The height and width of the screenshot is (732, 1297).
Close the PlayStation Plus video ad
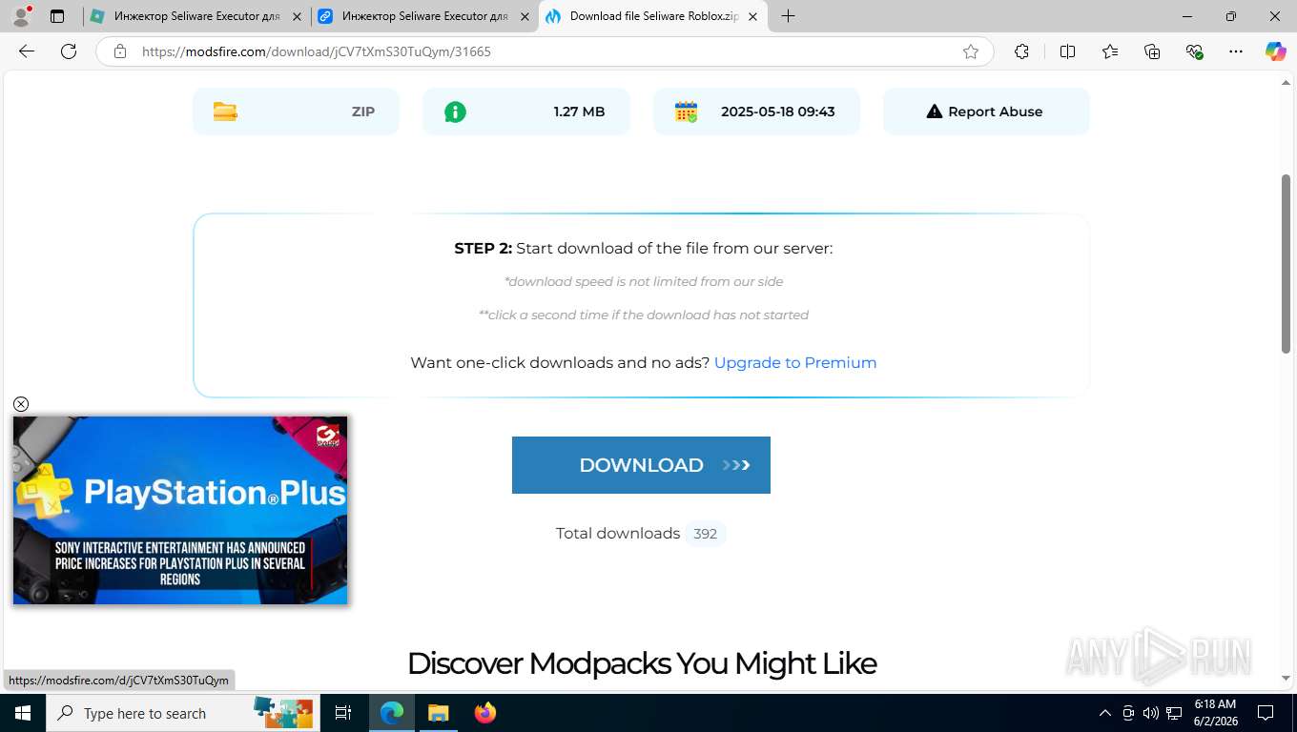click(x=21, y=404)
